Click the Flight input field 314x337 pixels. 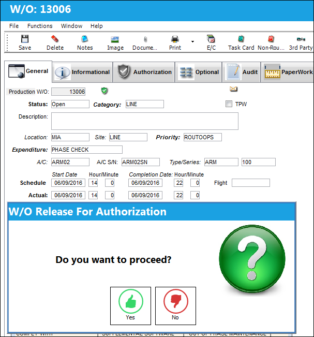point(251,183)
